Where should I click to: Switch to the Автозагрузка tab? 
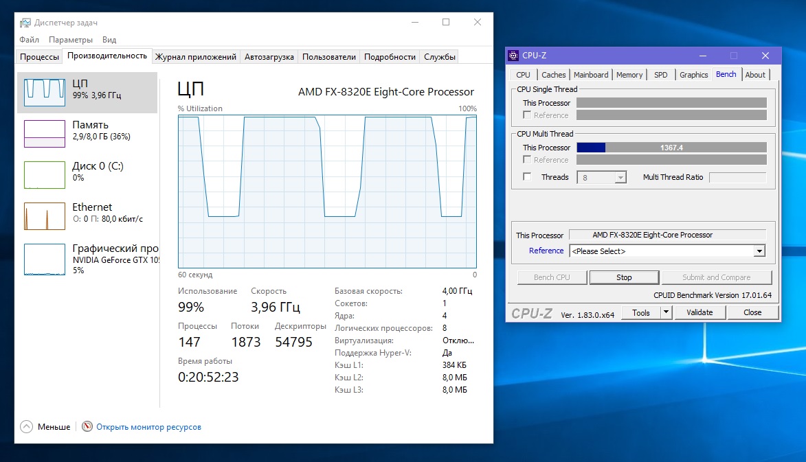[269, 56]
